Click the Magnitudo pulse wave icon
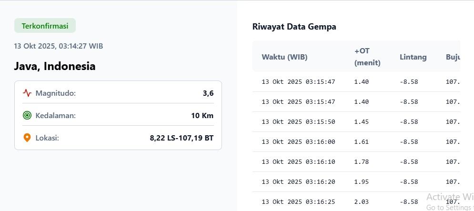 point(27,93)
